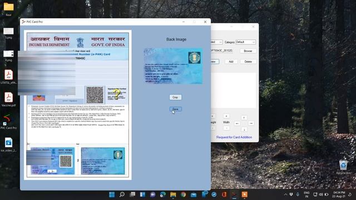
Task: Click the down arrow move button
Action: click(x=244, y=129)
